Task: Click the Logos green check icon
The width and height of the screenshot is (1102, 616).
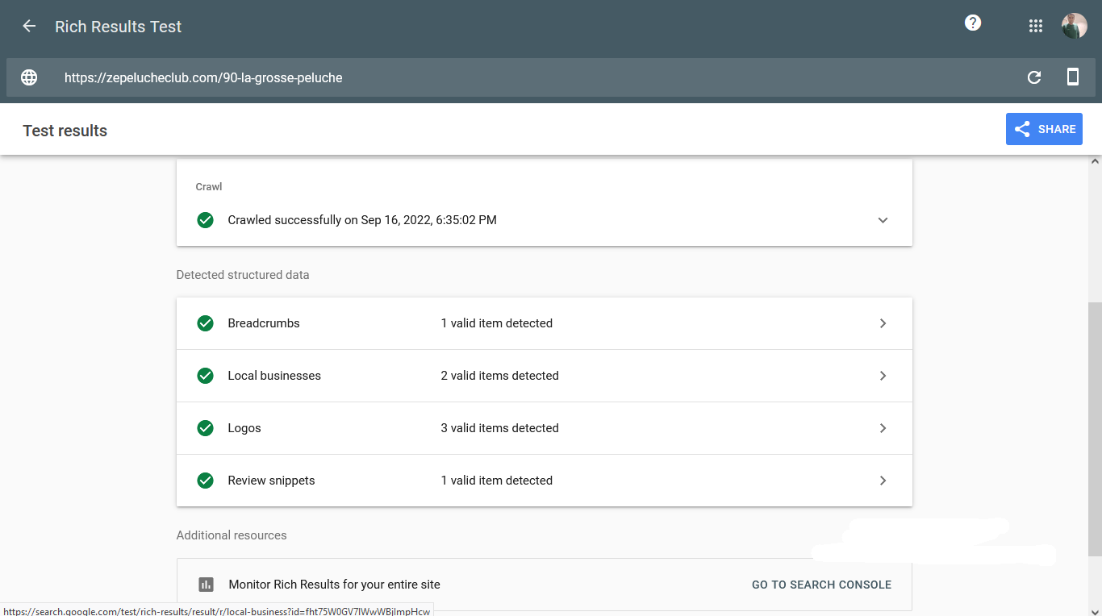Action: click(x=206, y=428)
